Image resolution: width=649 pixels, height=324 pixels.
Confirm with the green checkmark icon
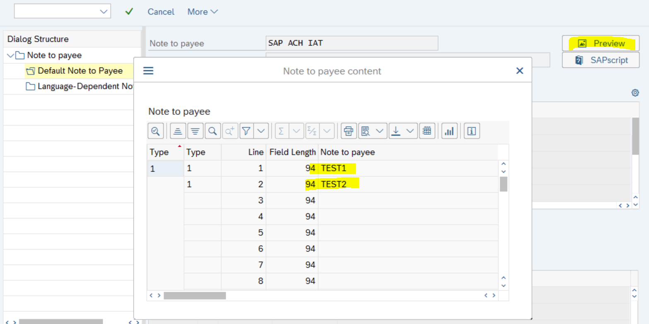tap(129, 12)
